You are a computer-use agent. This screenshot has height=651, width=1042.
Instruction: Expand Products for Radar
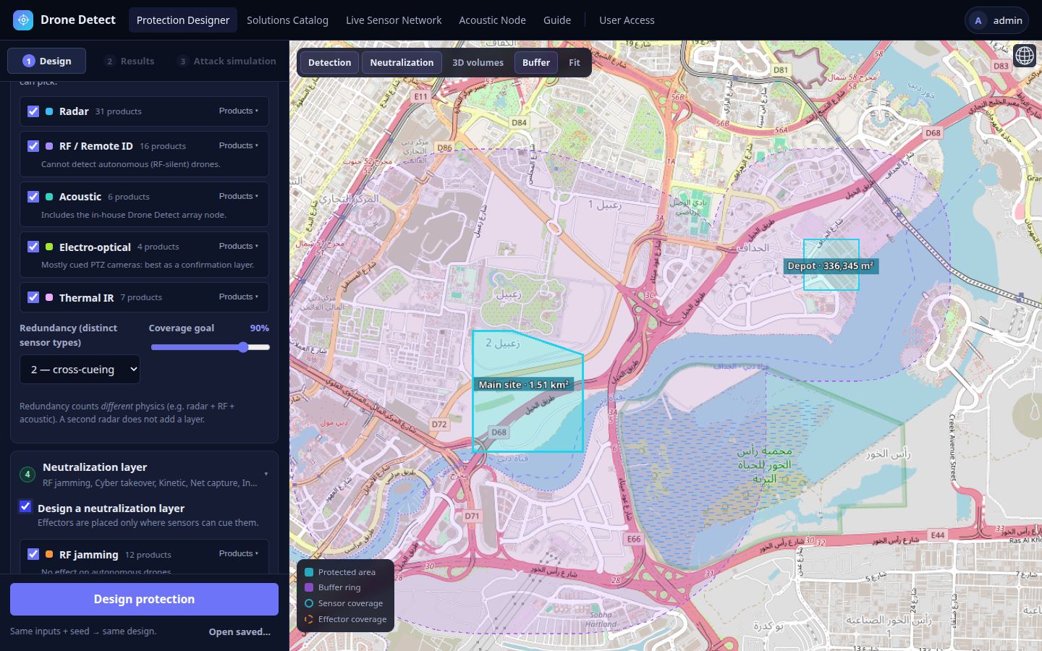(239, 111)
